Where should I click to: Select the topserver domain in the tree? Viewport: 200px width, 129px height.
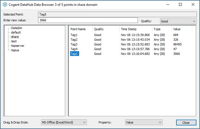click(17, 46)
